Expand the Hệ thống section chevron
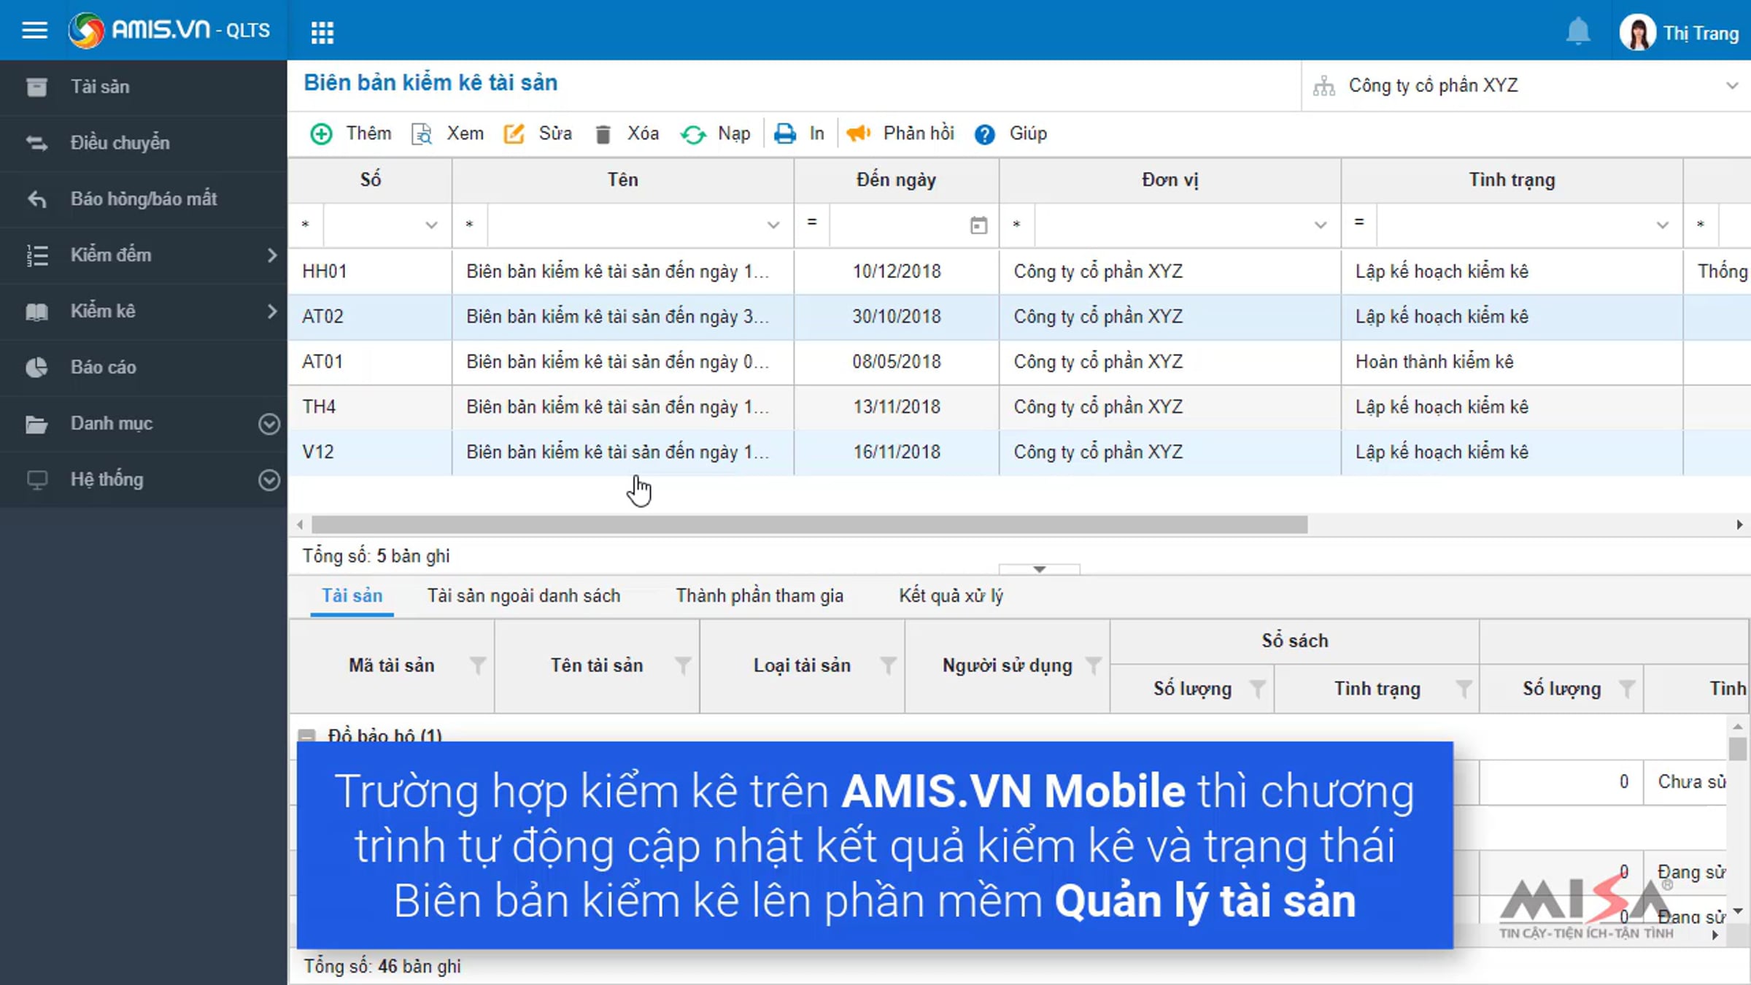The width and height of the screenshot is (1751, 985). (x=269, y=480)
